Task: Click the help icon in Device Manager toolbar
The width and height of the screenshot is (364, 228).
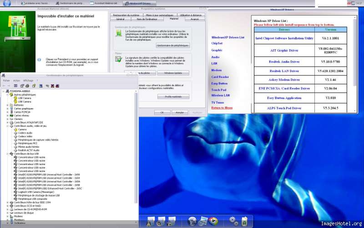Action: 34,86
